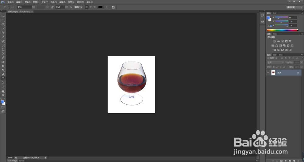
Task: Select the Lasso tool
Action: pos(3,24)
